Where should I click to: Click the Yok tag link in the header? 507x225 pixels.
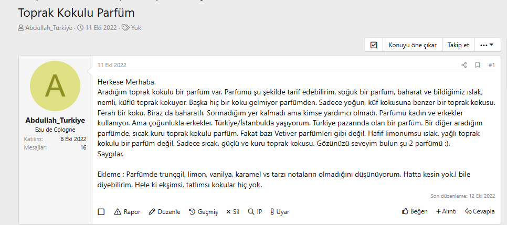click(x=136, y=27)
